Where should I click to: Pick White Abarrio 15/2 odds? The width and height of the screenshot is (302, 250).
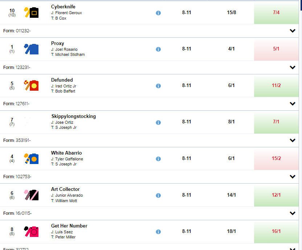(276, 158)
